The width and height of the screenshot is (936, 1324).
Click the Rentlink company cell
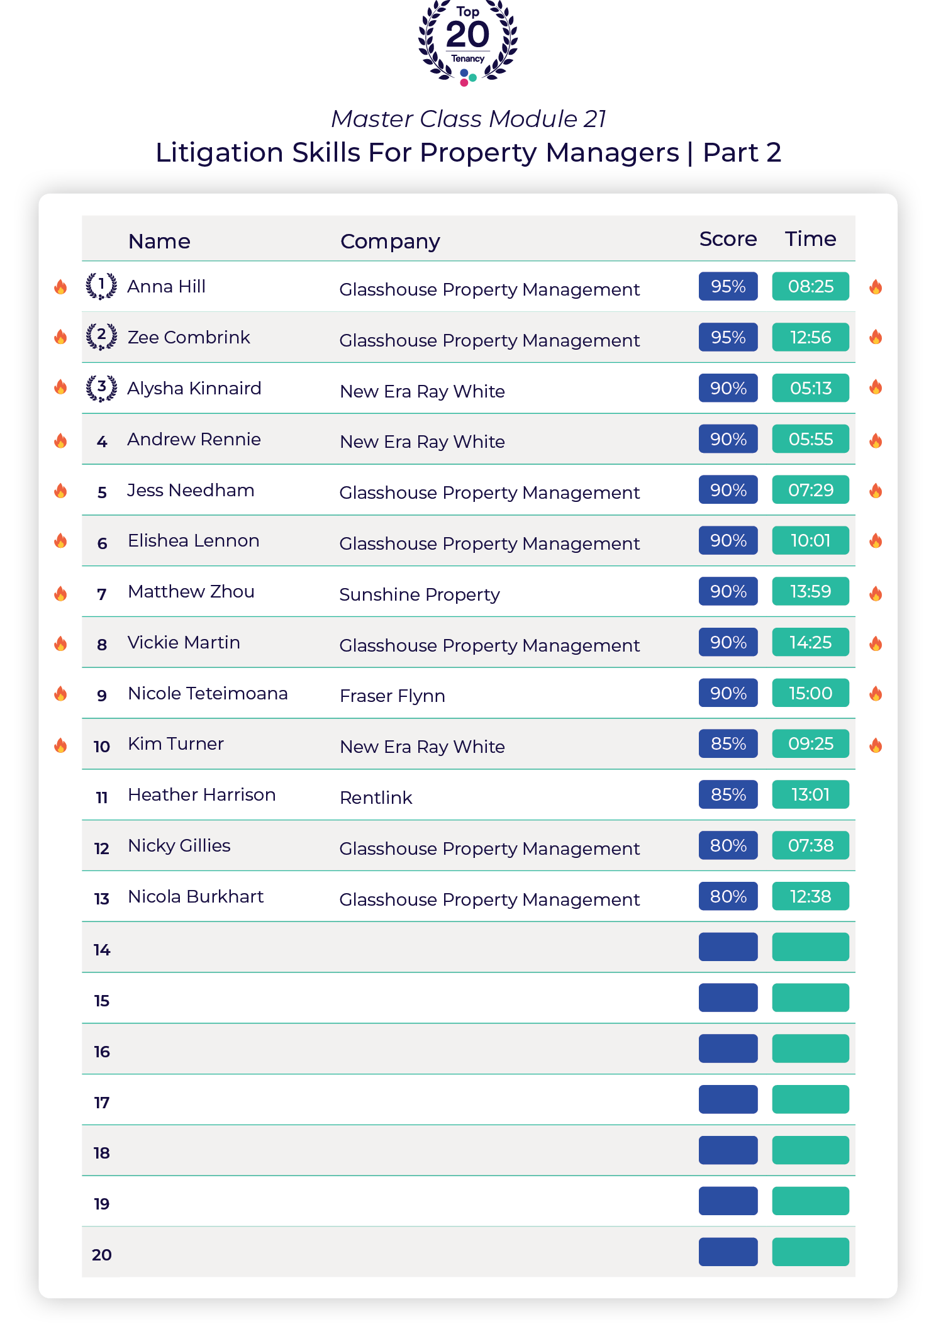pyautogui.click(x=376, y=798)
